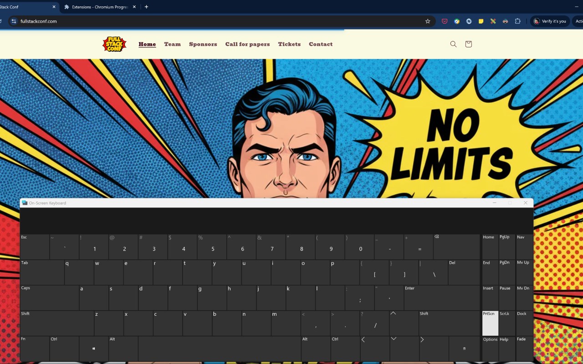The image size is (583, 364).
Task: Tap the Fade key
Action: coord(524,349)
